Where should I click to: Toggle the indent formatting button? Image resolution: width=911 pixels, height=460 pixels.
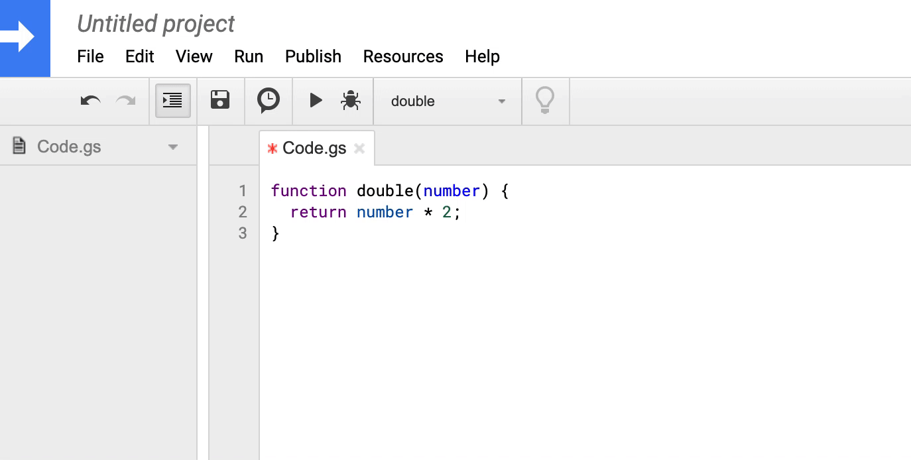click(x=172, y=101)
